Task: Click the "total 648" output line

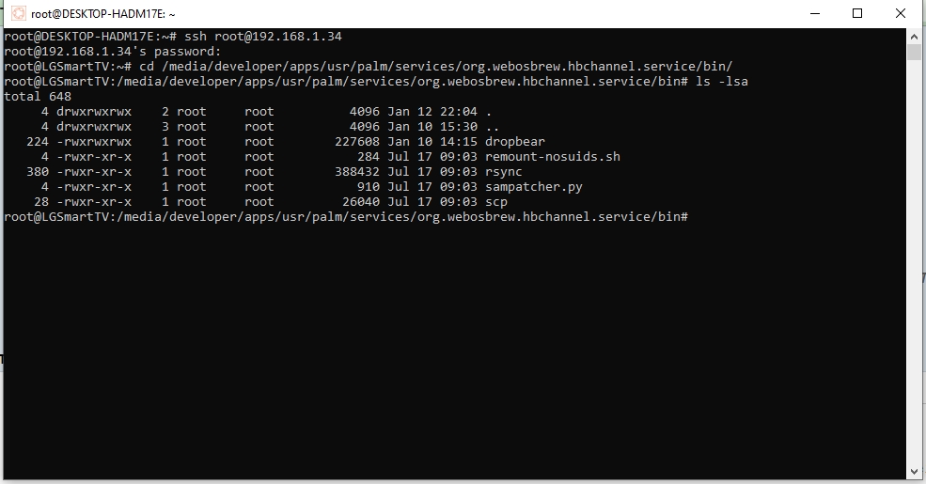Action: 38,97
